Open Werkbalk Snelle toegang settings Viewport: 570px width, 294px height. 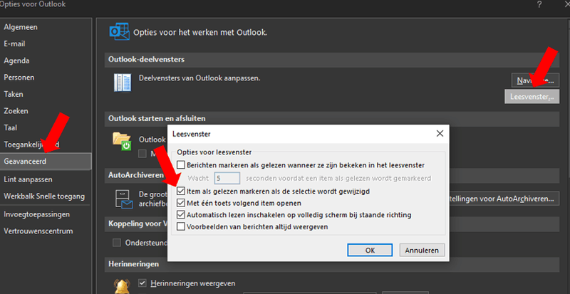coord(44,196)
